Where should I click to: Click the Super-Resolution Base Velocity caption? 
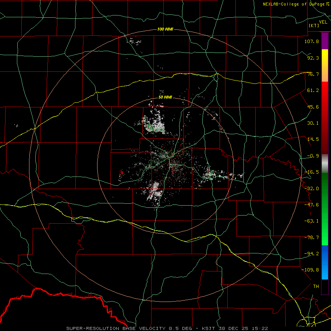(x=167, y=328)
